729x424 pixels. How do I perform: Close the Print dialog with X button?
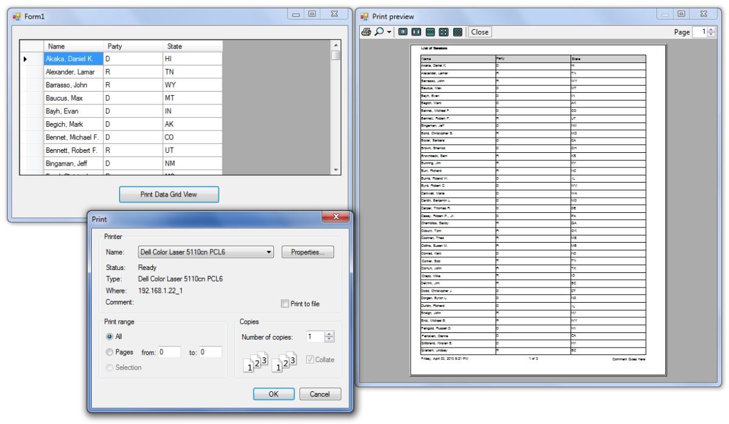coord(335,217)
